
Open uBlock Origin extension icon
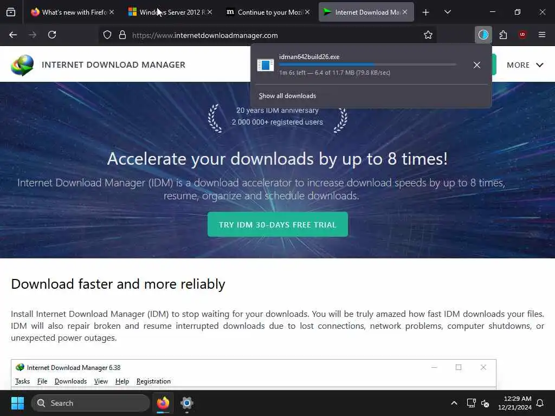(x=522, y=35)
